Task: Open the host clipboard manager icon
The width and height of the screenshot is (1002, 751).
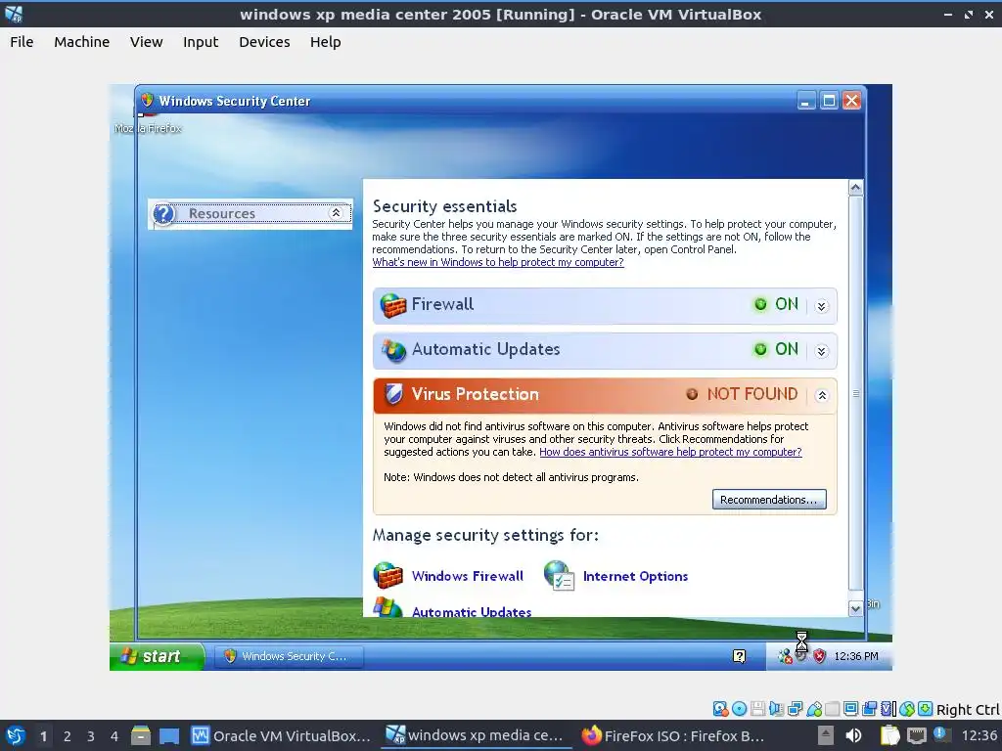Action: [x=889, y=735]
